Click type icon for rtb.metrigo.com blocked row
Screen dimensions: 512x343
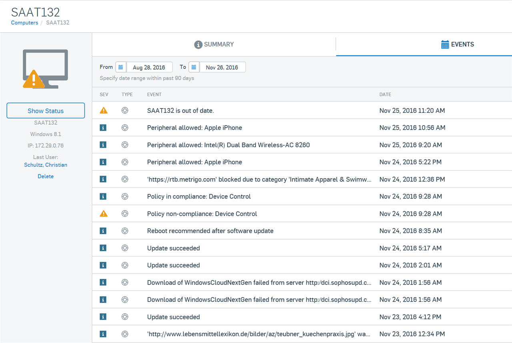(125, 179)
